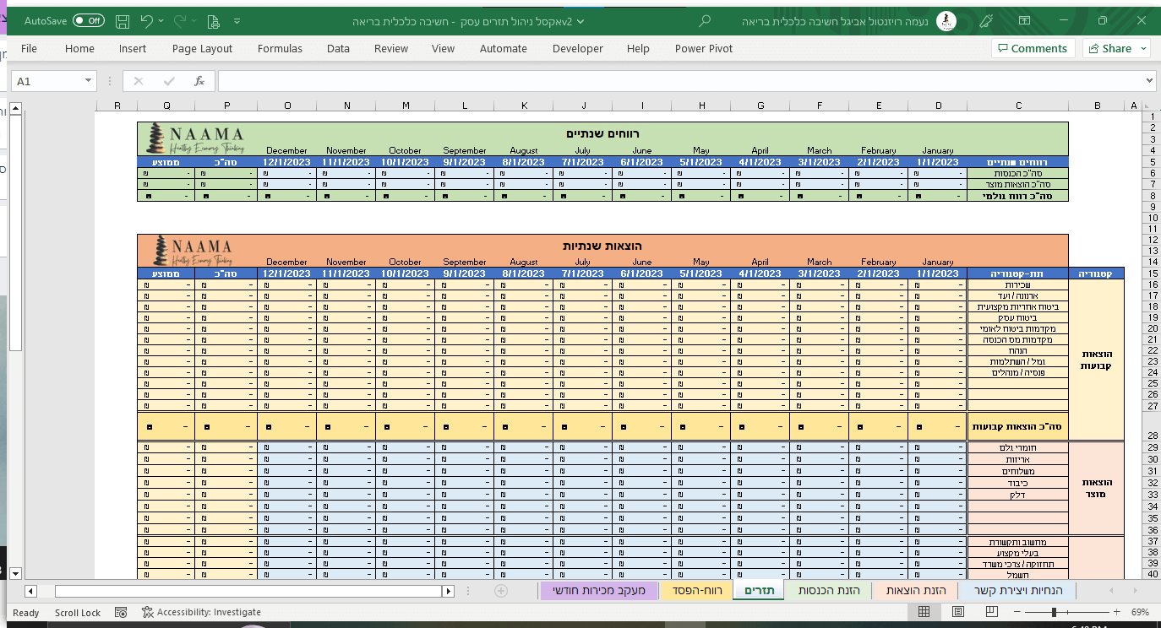Click inside the formula bar input field

[x=676, y=81]
